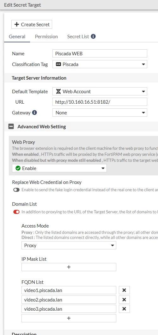Open the Classification Tag dropdown
158x335 pixels.
[x=100, y=64]
